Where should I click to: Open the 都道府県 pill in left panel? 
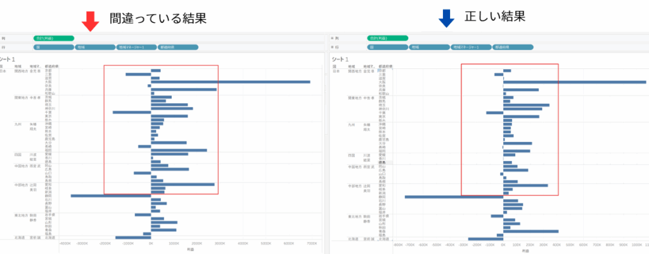(177, 47)
